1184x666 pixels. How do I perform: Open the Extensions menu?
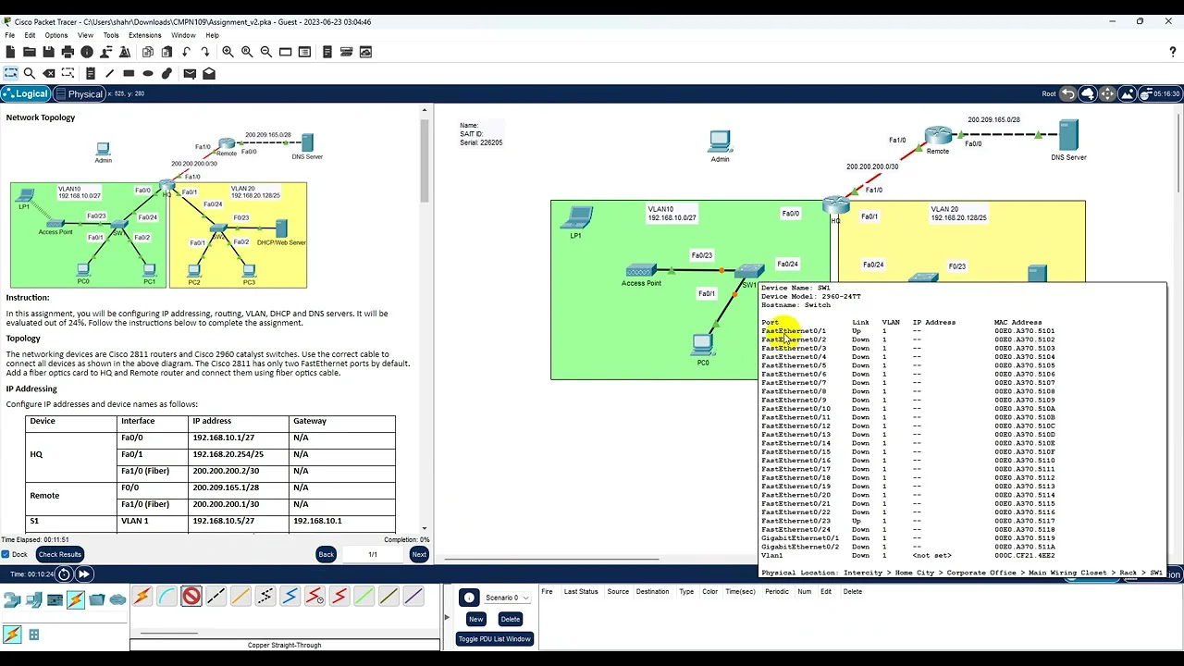pyautogui.click(x=145, y=35)
